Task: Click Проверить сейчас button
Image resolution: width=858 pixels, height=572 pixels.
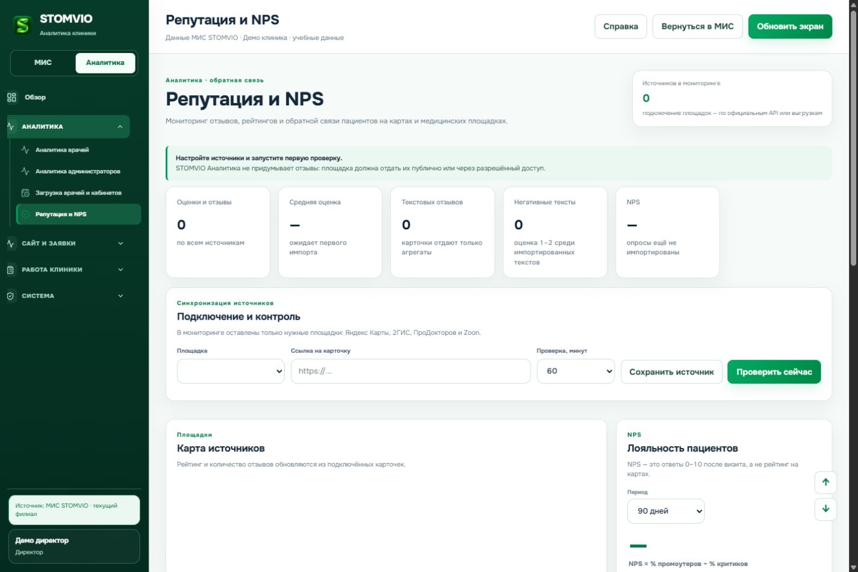Action: click(x=774, y=372)
